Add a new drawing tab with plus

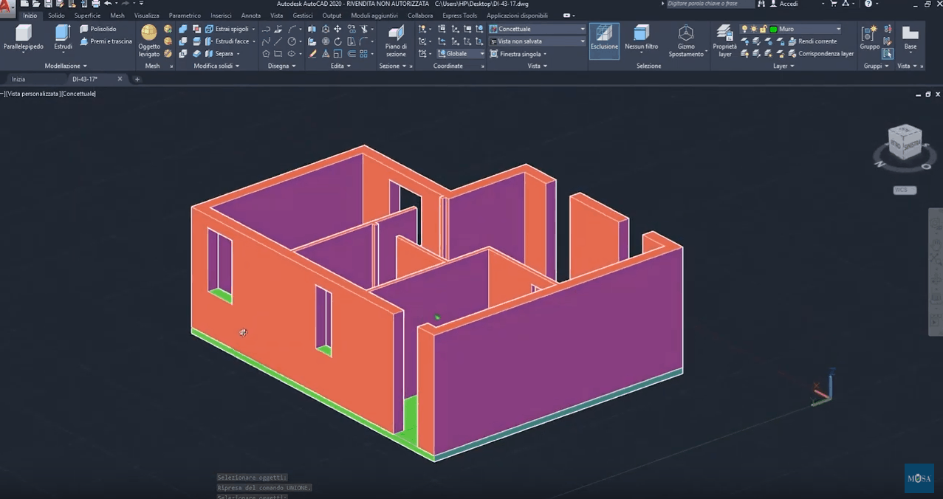coord(137,79)
